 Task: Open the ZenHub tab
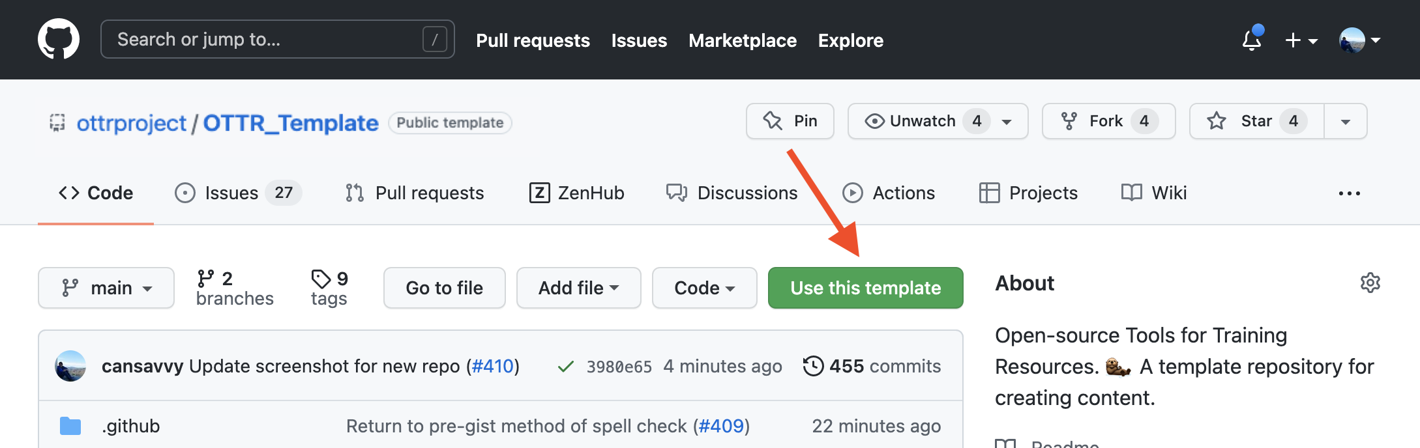click(576, 193)
